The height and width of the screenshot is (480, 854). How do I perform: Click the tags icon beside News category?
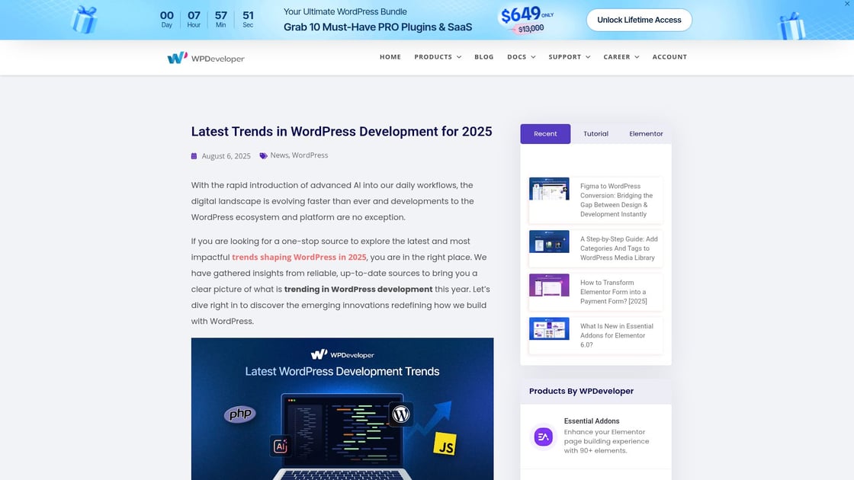coord(264,155)
